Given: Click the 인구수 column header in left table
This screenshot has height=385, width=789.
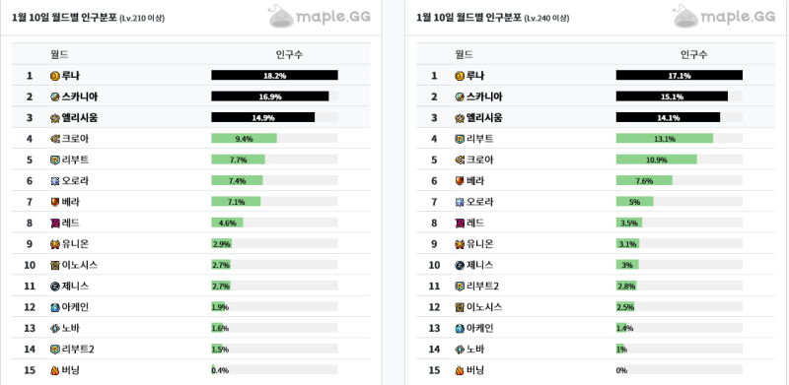Looking at the screenshot, I should point(289,54).
